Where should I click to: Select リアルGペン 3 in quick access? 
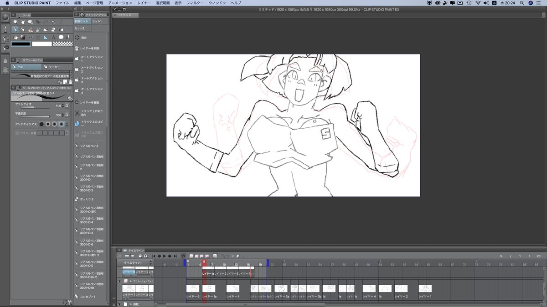point(89,146)
